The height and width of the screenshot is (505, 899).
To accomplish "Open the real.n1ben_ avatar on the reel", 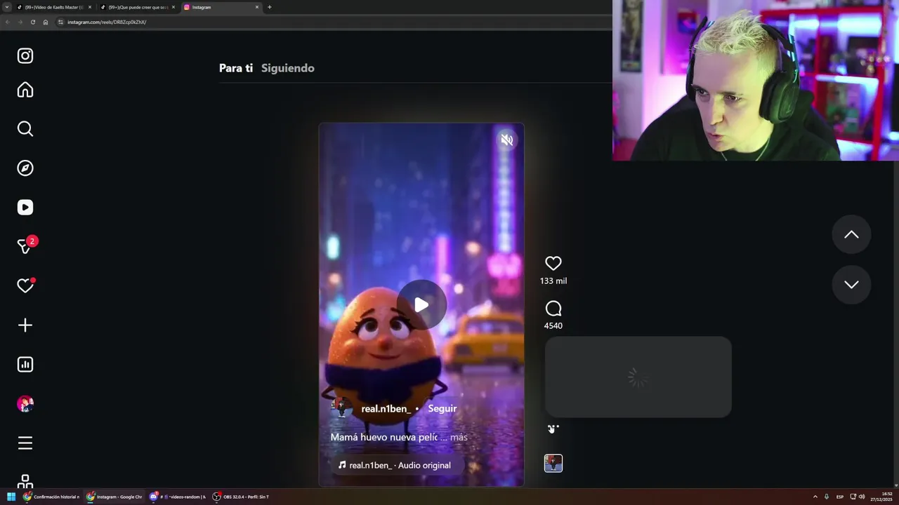I will (342, 408).
